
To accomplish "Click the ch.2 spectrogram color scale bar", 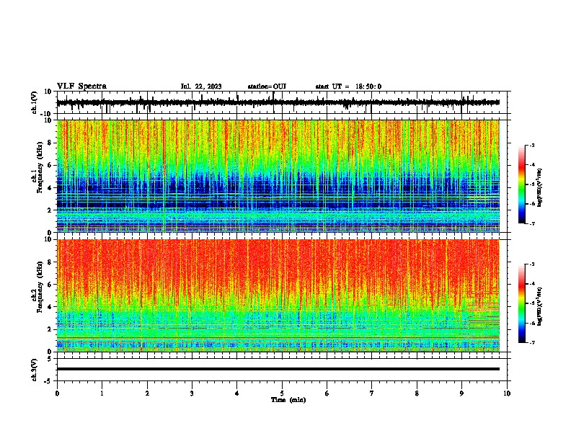I will [521, 303].
